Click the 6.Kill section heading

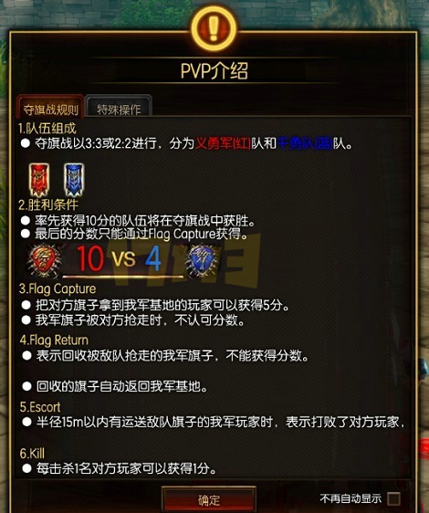32,454
